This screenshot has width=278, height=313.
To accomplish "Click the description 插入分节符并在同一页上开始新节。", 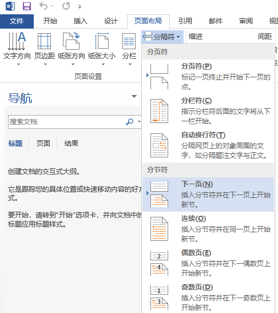I will click(226, 234).
